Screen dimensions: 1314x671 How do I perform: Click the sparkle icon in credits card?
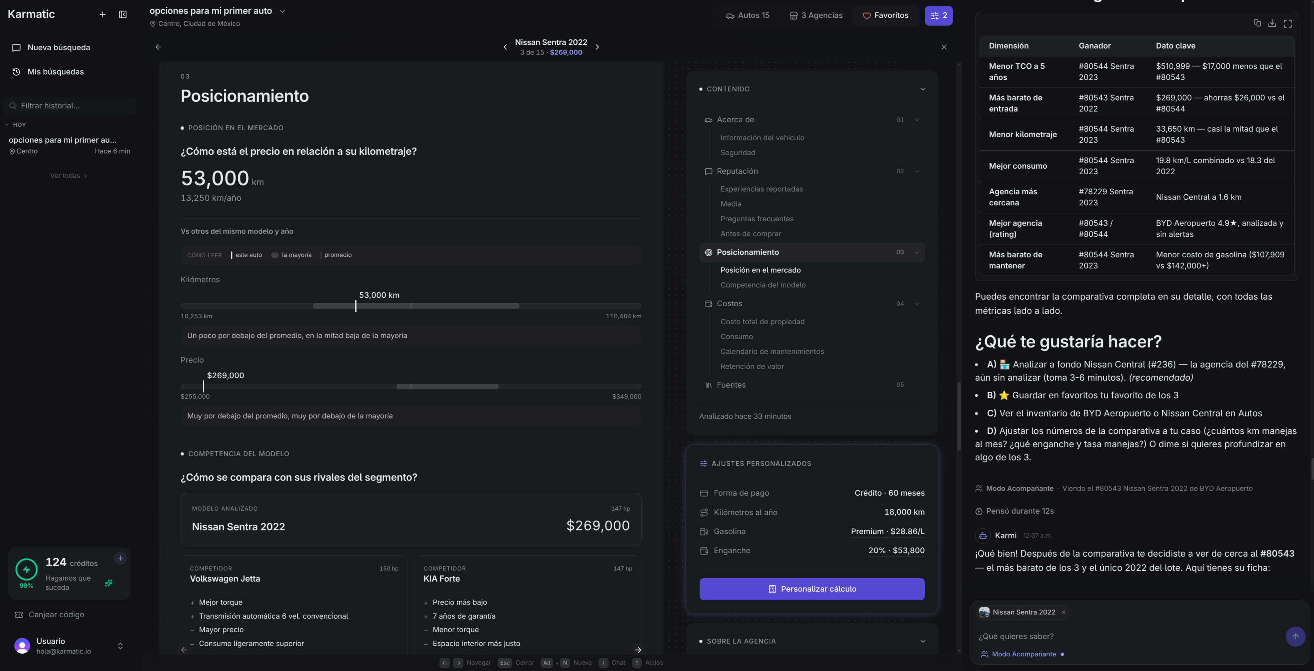(x=109, y=583)
